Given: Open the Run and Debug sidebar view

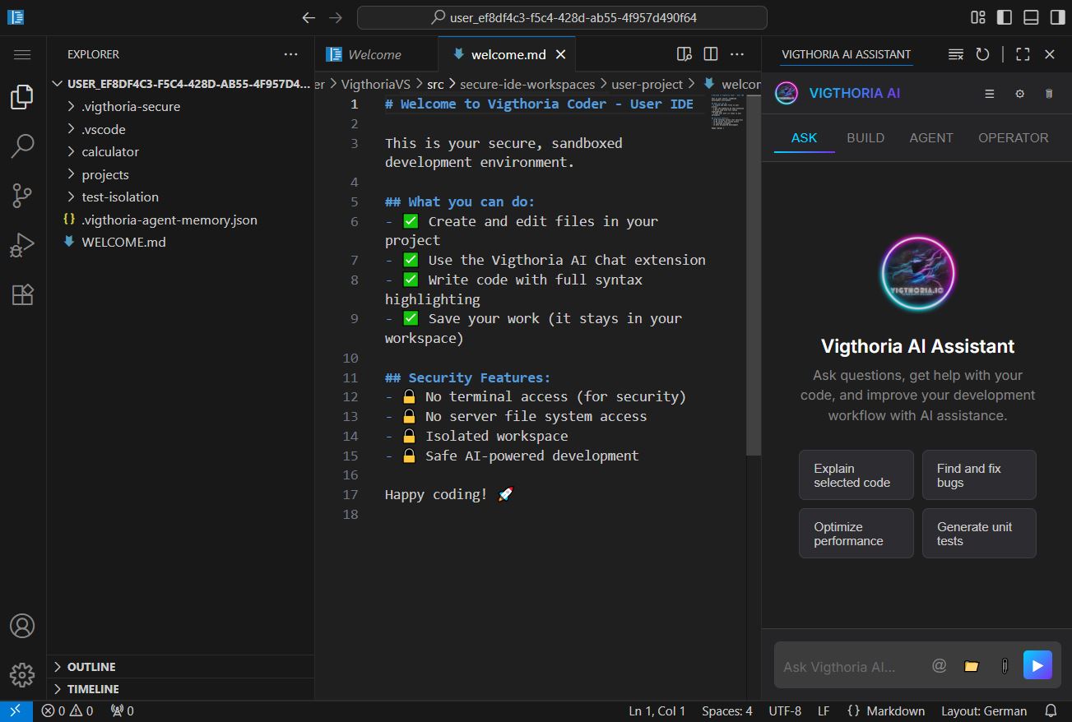Looking at the screenshot, I should point(21,244).
